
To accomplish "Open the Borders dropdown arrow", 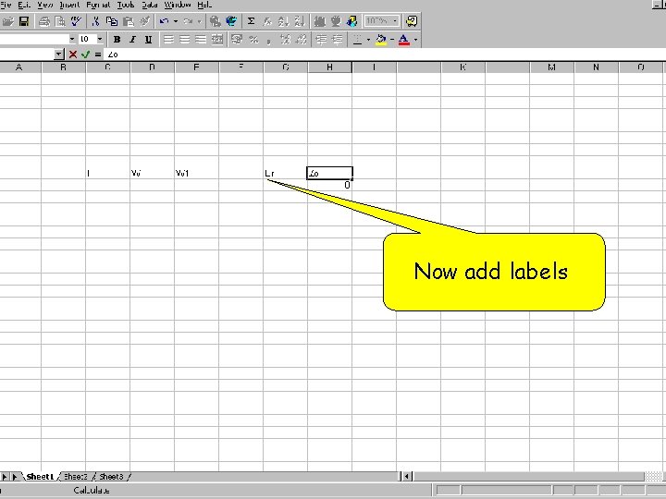I will tap(368, 40).
